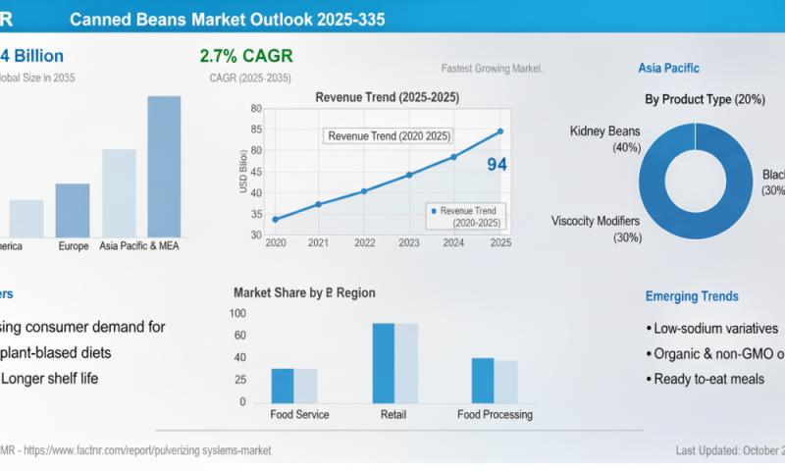785x471 pixels.
Task: Click the tall Asia Pacific & MEA bar
Action: (x=164, y=166)
